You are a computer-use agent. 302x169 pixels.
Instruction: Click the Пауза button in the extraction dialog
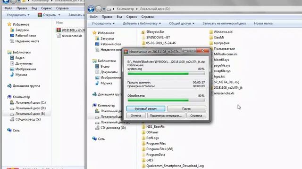click(186, 108)
